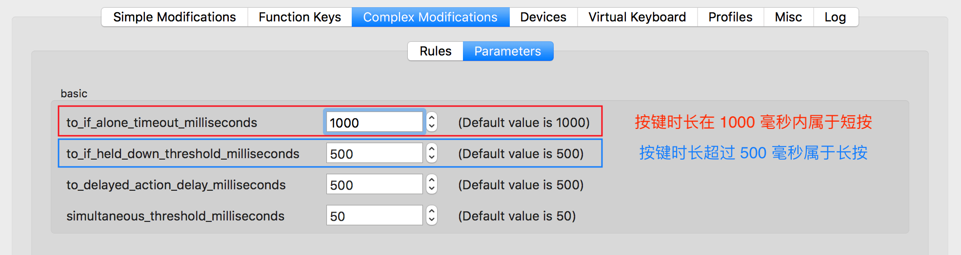This screenshot has width=961, height=255.
Task: Increase to_if_alone_timeout value with stepper up arrow
Action: pyautogui.click(x=432, y=117)
